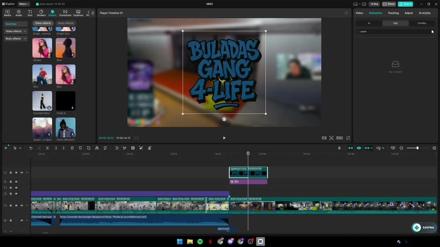Zoom out the timeline
The image size is (440, 247).
coord(401,148)
